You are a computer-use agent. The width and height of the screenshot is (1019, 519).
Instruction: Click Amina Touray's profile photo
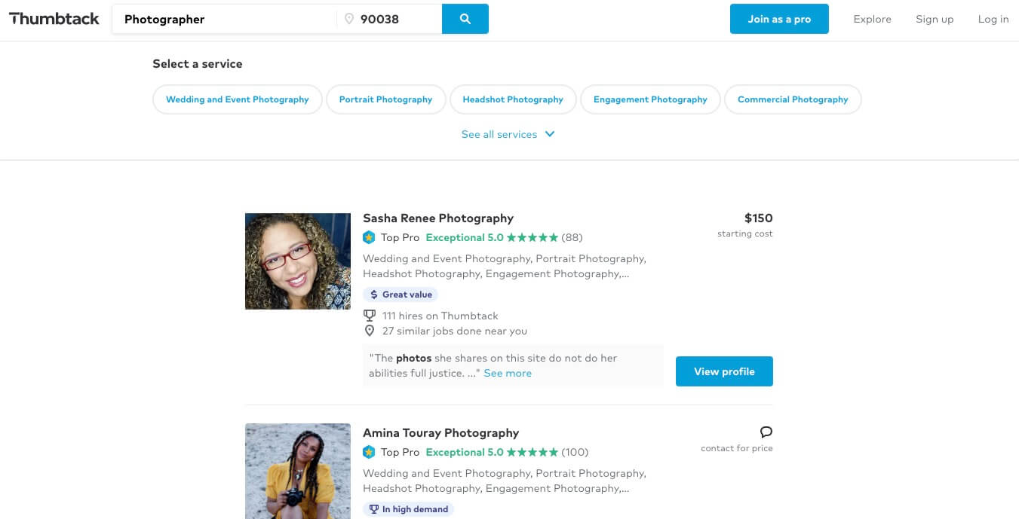point(297,471)
